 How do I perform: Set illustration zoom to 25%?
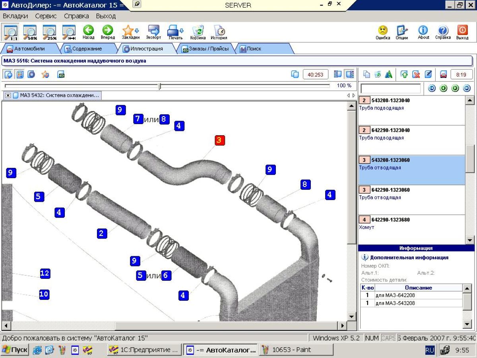(x=49, y=32)
